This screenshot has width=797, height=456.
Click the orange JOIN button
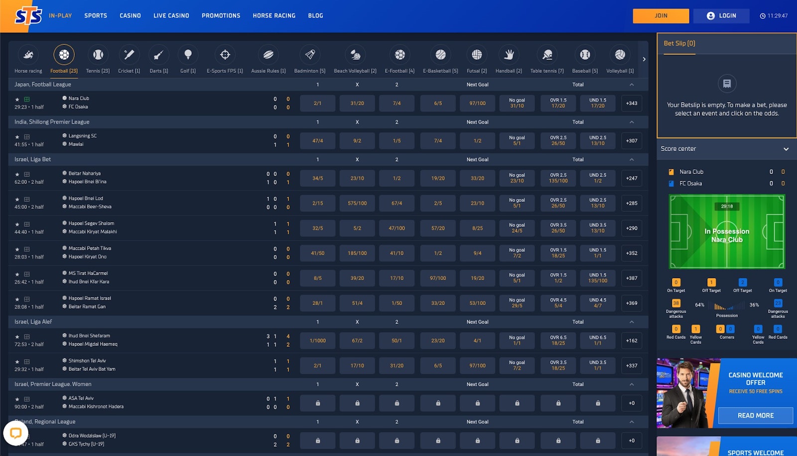point(661,16)
